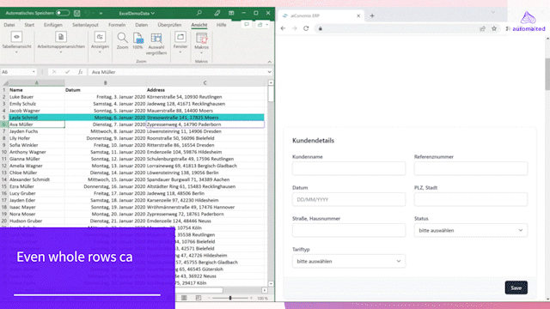Switch to page break preview icon
Viewport: 550px width, 309px height.
[x=199, y=298]
